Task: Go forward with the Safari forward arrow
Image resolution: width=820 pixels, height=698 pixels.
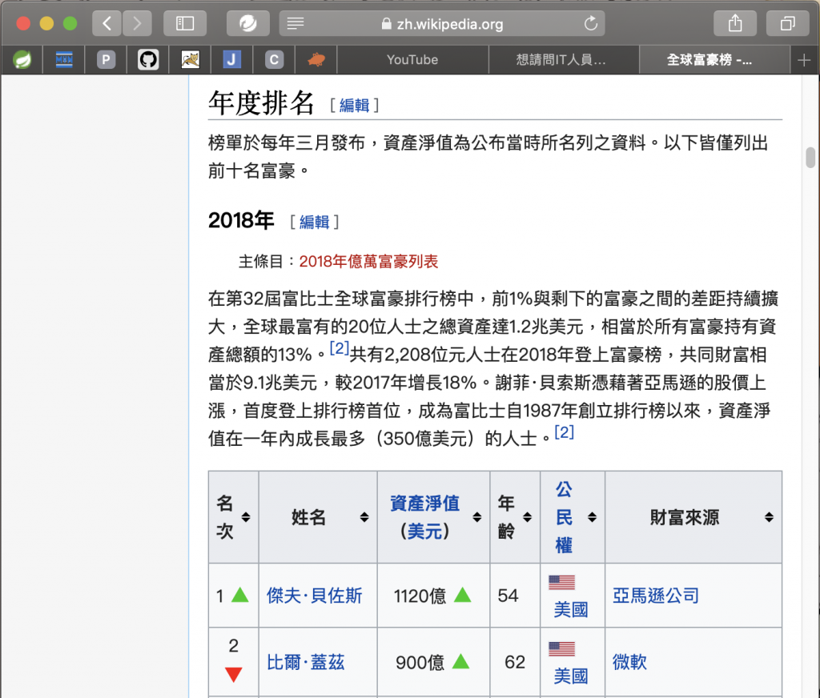Action: tap(137, 23)
